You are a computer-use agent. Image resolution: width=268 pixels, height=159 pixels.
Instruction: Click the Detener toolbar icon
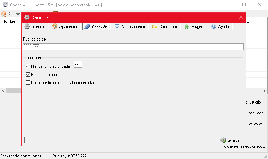4,14
